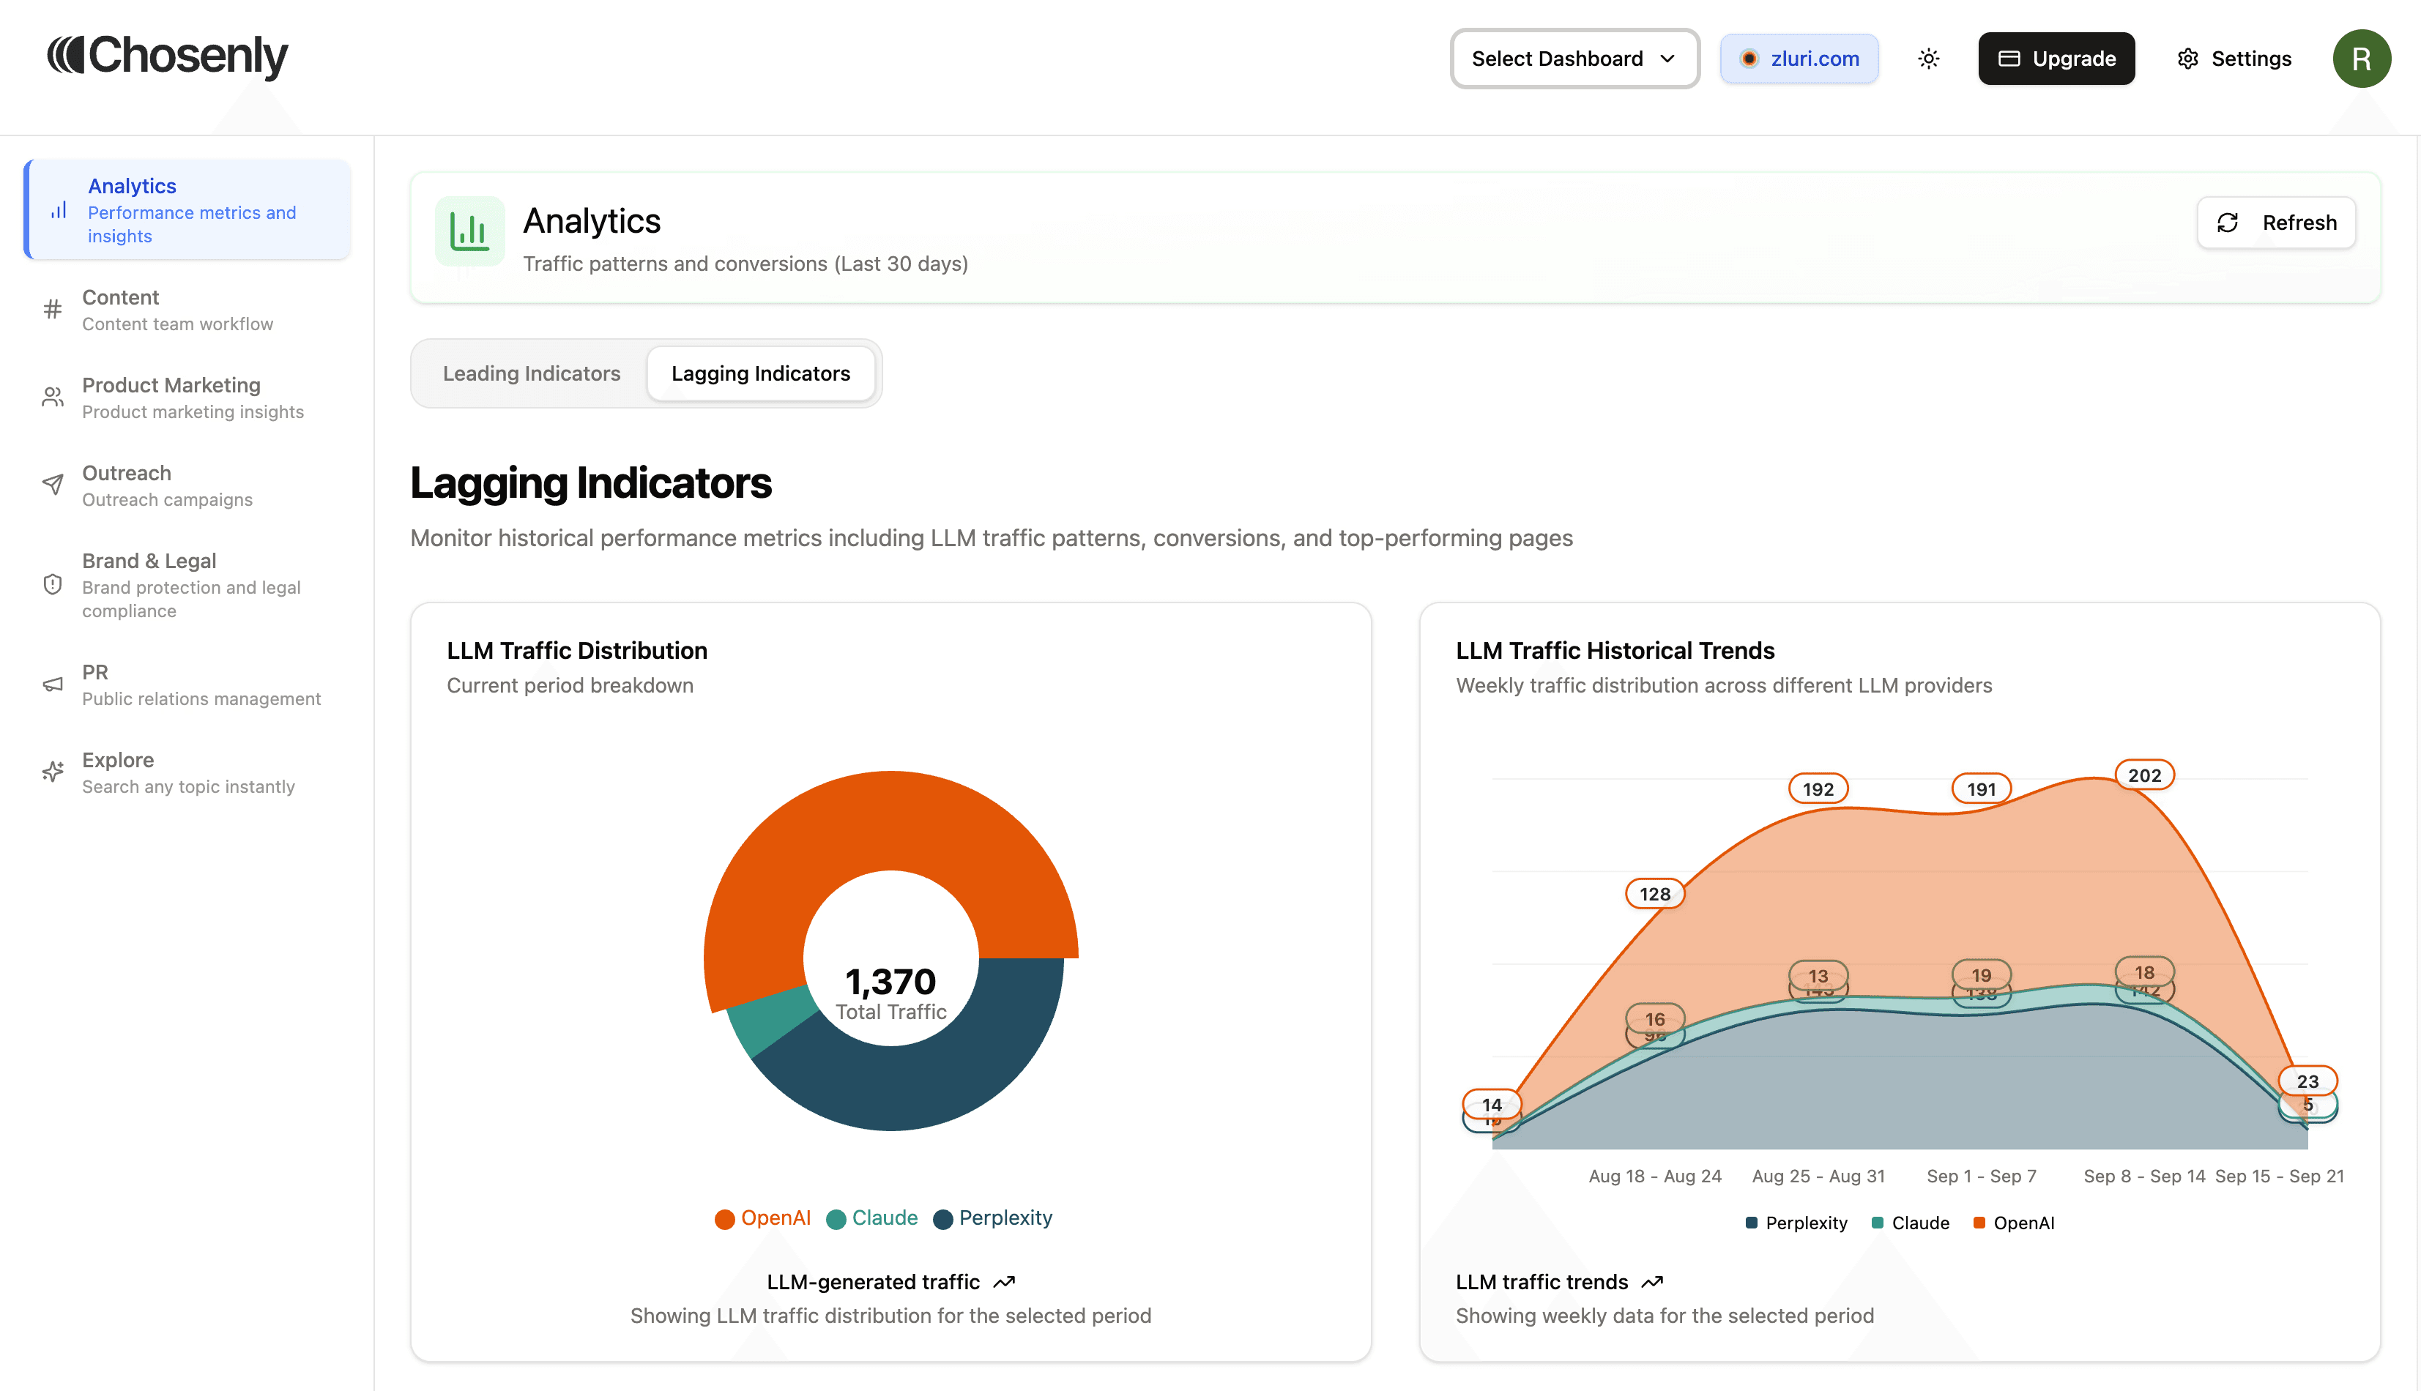Open Settings with the gear icon

tap(2187, 59)
